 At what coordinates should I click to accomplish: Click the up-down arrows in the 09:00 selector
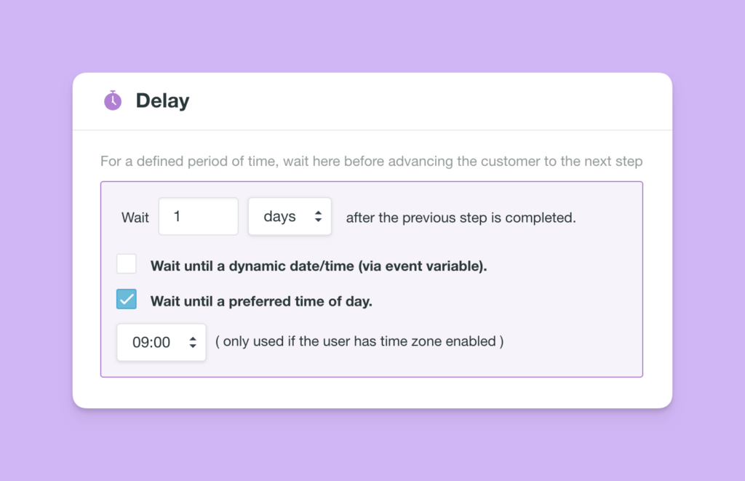pos(192,342)
